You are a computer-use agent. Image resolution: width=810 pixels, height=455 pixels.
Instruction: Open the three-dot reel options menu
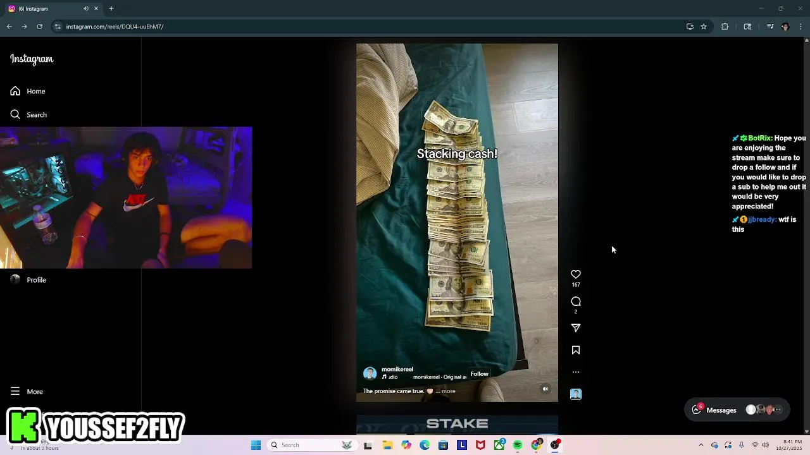pos(576,372)
